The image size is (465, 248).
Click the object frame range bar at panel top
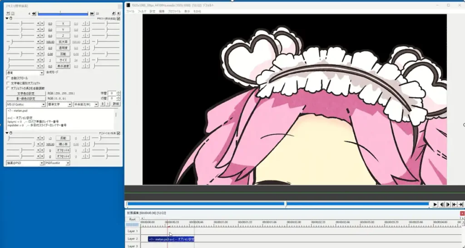click(63, 14)
